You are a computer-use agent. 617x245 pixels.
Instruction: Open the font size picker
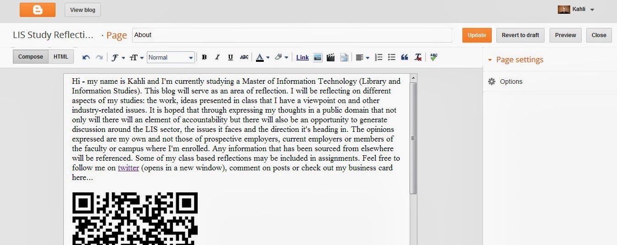point(136,57)
